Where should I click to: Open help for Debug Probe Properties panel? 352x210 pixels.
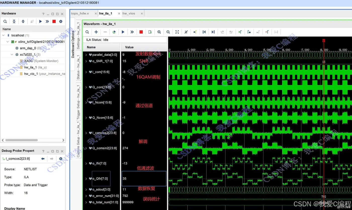pos(43,151)
